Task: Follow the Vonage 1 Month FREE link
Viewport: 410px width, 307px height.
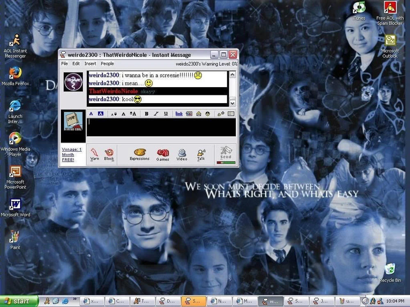Action: pos(71,154)
